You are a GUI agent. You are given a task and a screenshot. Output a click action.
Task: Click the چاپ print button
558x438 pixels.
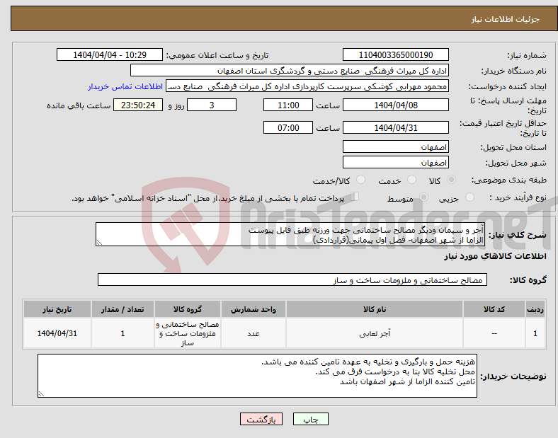311,419
